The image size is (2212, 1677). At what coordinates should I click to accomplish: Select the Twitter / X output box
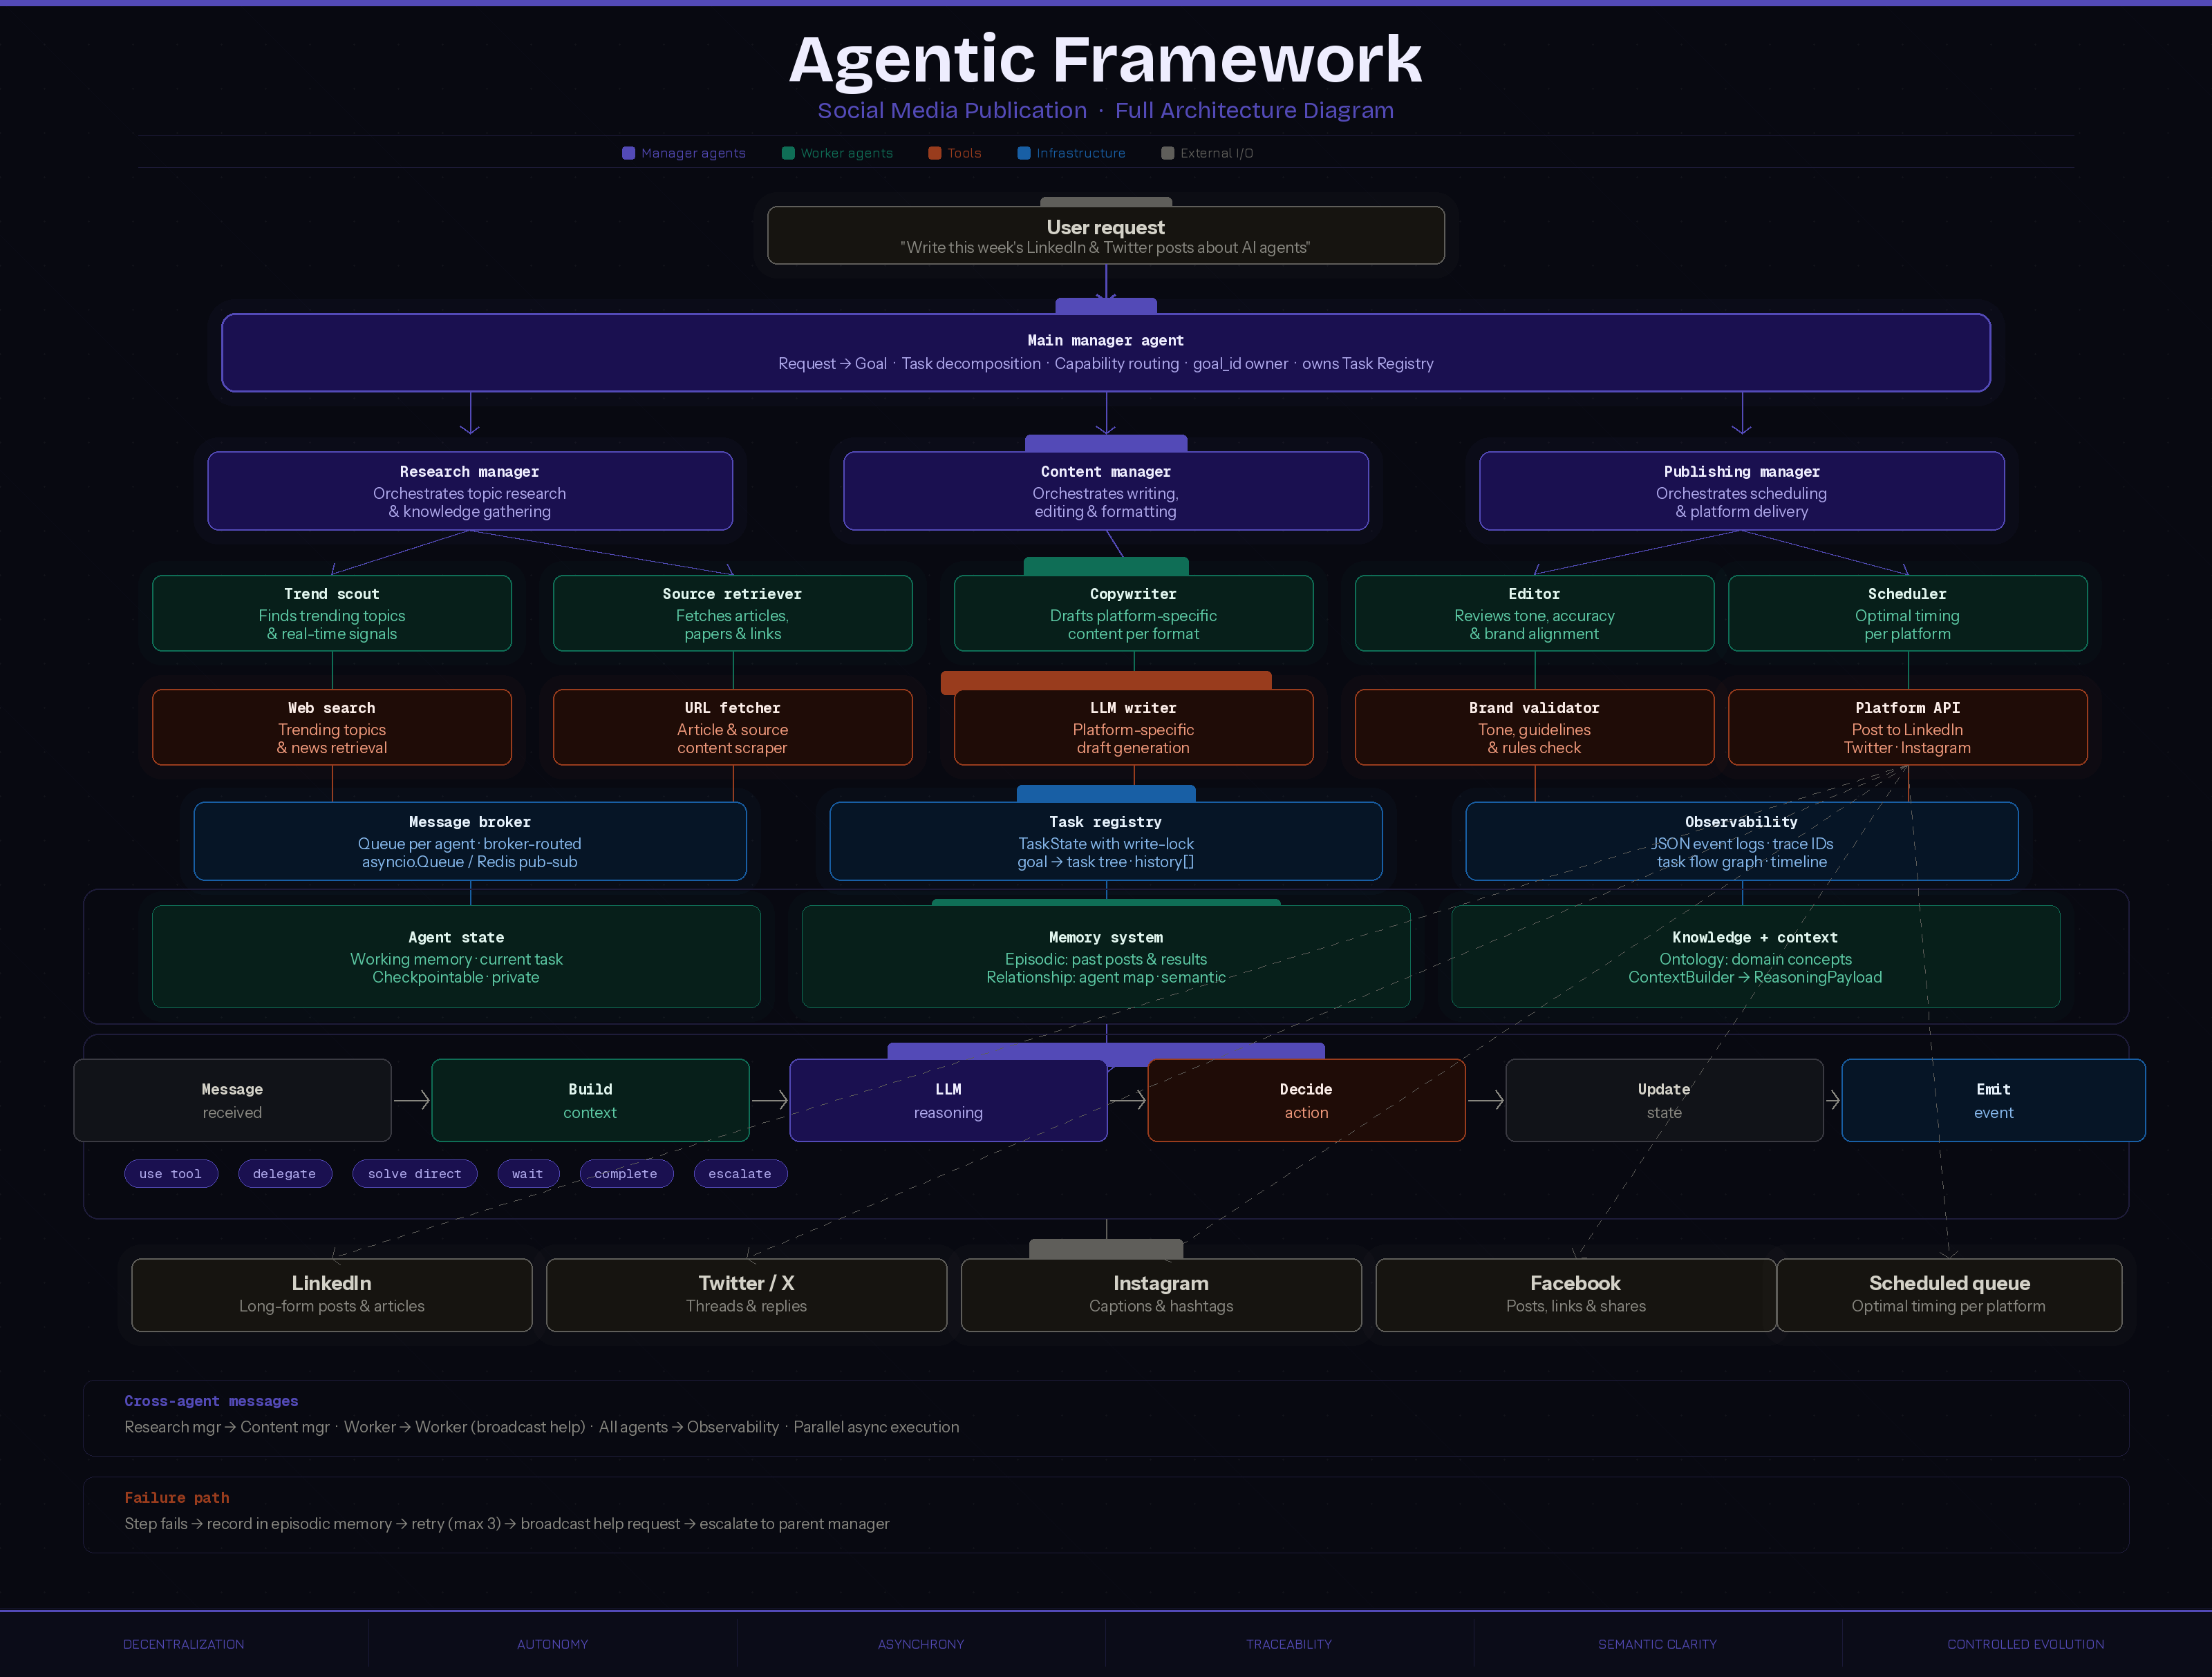coord(747,1295)
